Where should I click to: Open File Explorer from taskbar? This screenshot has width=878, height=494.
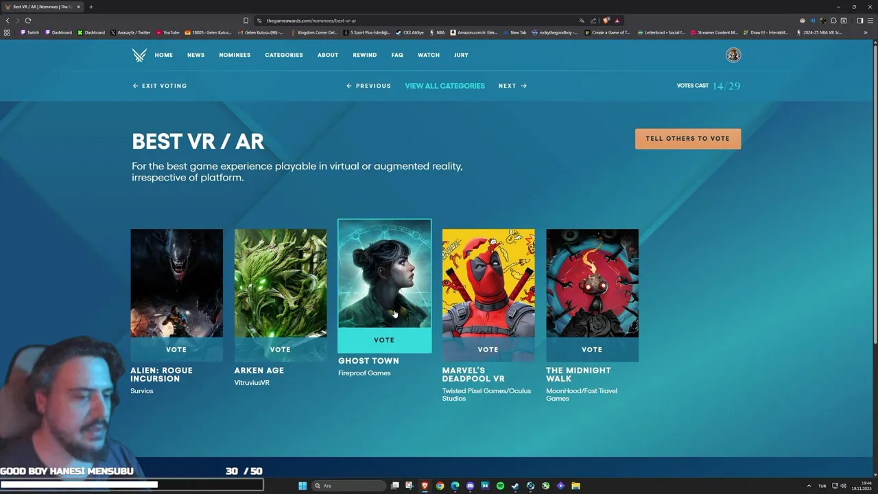pyautogui.click(x=576, y=486)
